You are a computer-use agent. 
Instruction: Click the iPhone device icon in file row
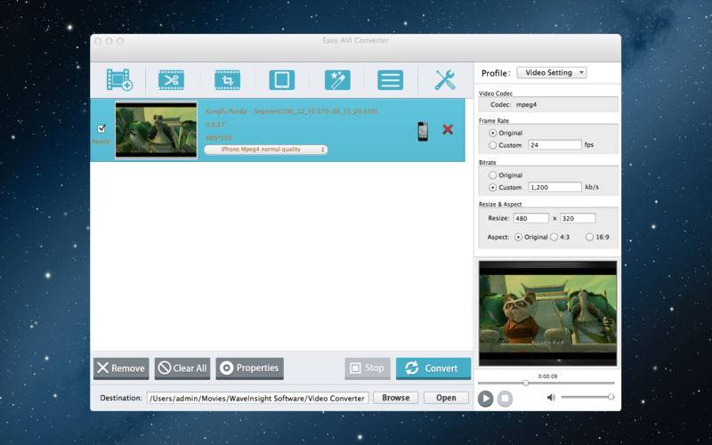(x=423, y=131)
